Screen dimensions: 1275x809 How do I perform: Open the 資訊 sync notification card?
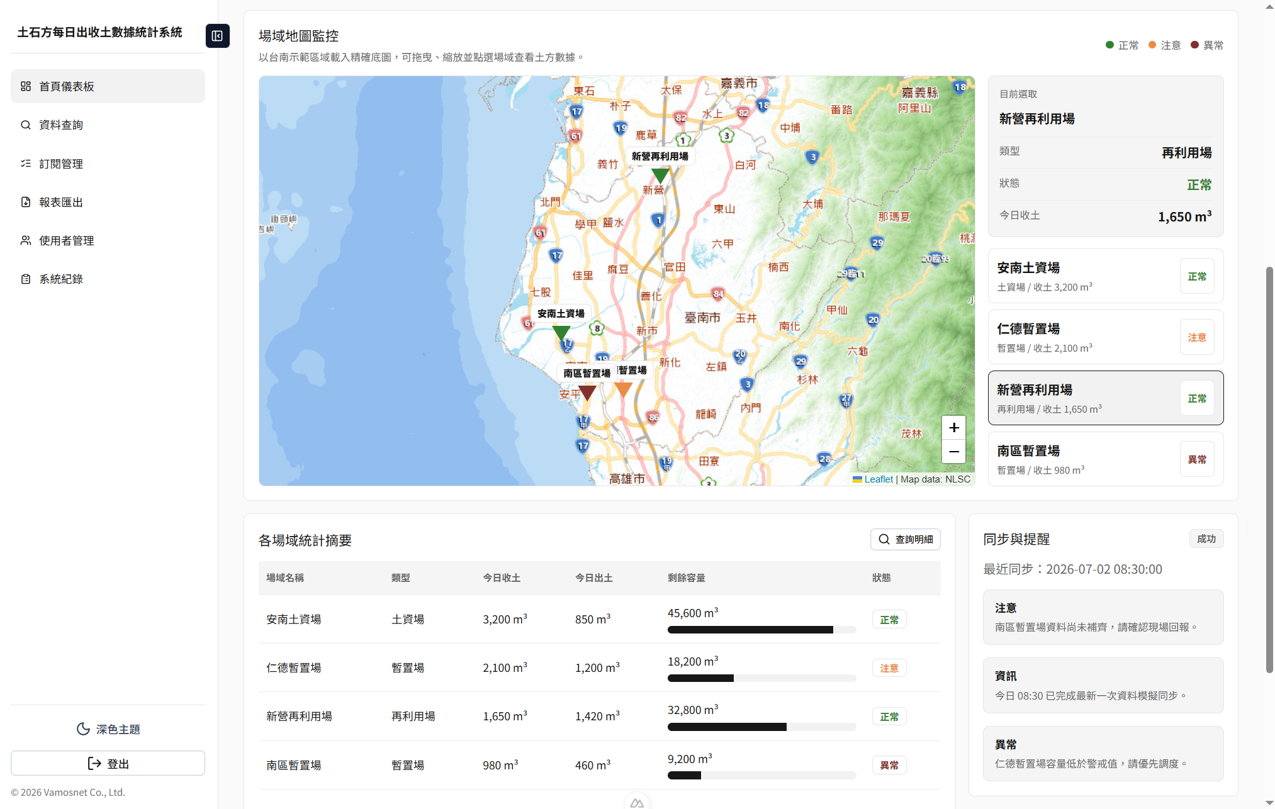pyautogui.click(x=1103, y=685)
